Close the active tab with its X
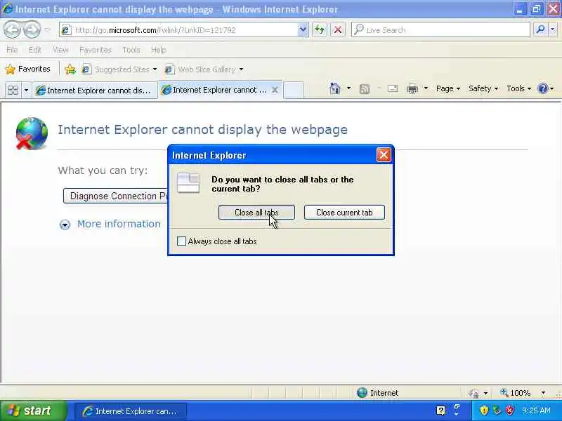Viewport: 562px width, 421px height. tap(275, 90)
